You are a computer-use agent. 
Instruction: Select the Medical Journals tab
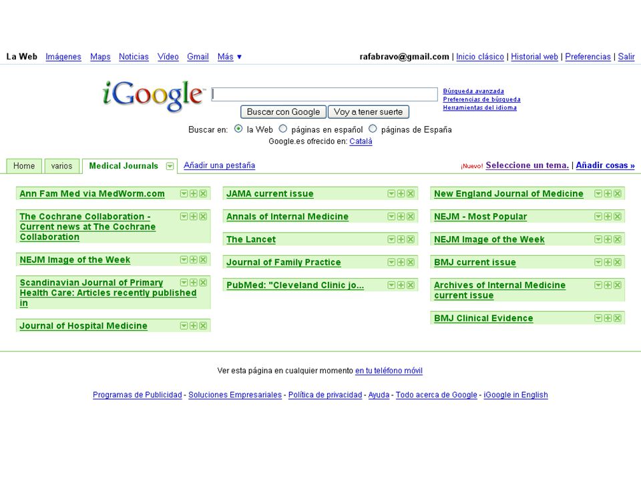click(x=124, y=166)
